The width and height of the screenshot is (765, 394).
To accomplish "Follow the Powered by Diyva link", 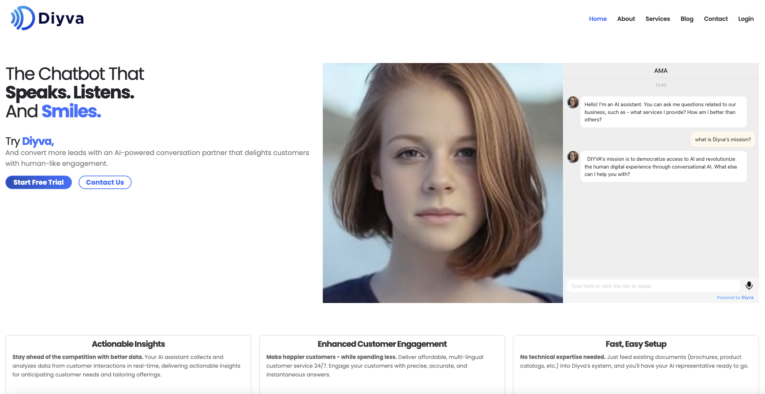I will [735, 297].
